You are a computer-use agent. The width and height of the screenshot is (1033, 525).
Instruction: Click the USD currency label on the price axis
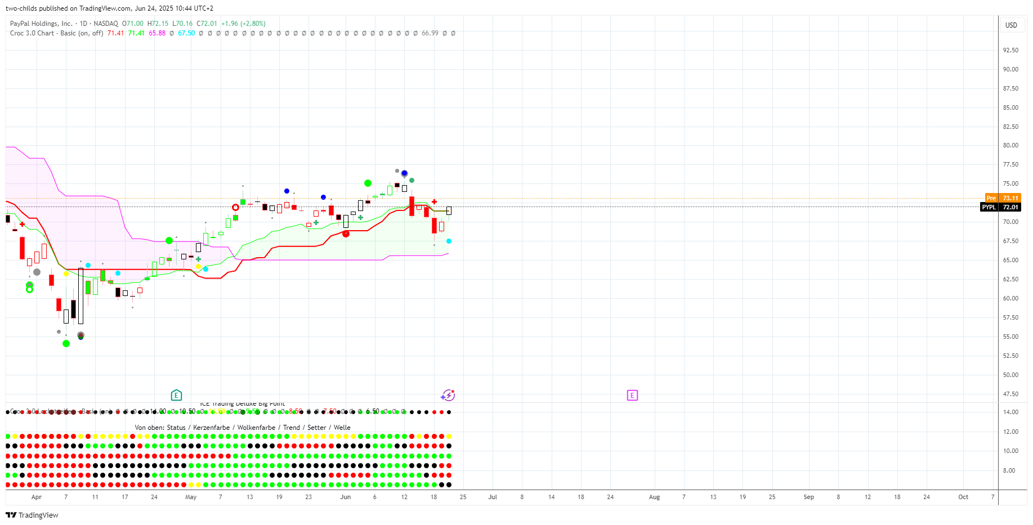pyautogui.click(x=1011, y=25)
